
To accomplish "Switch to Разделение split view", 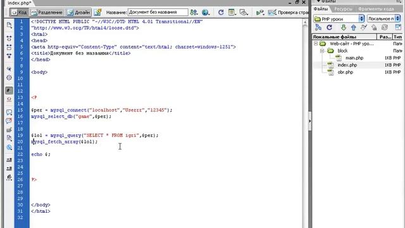I will [47, 13].
